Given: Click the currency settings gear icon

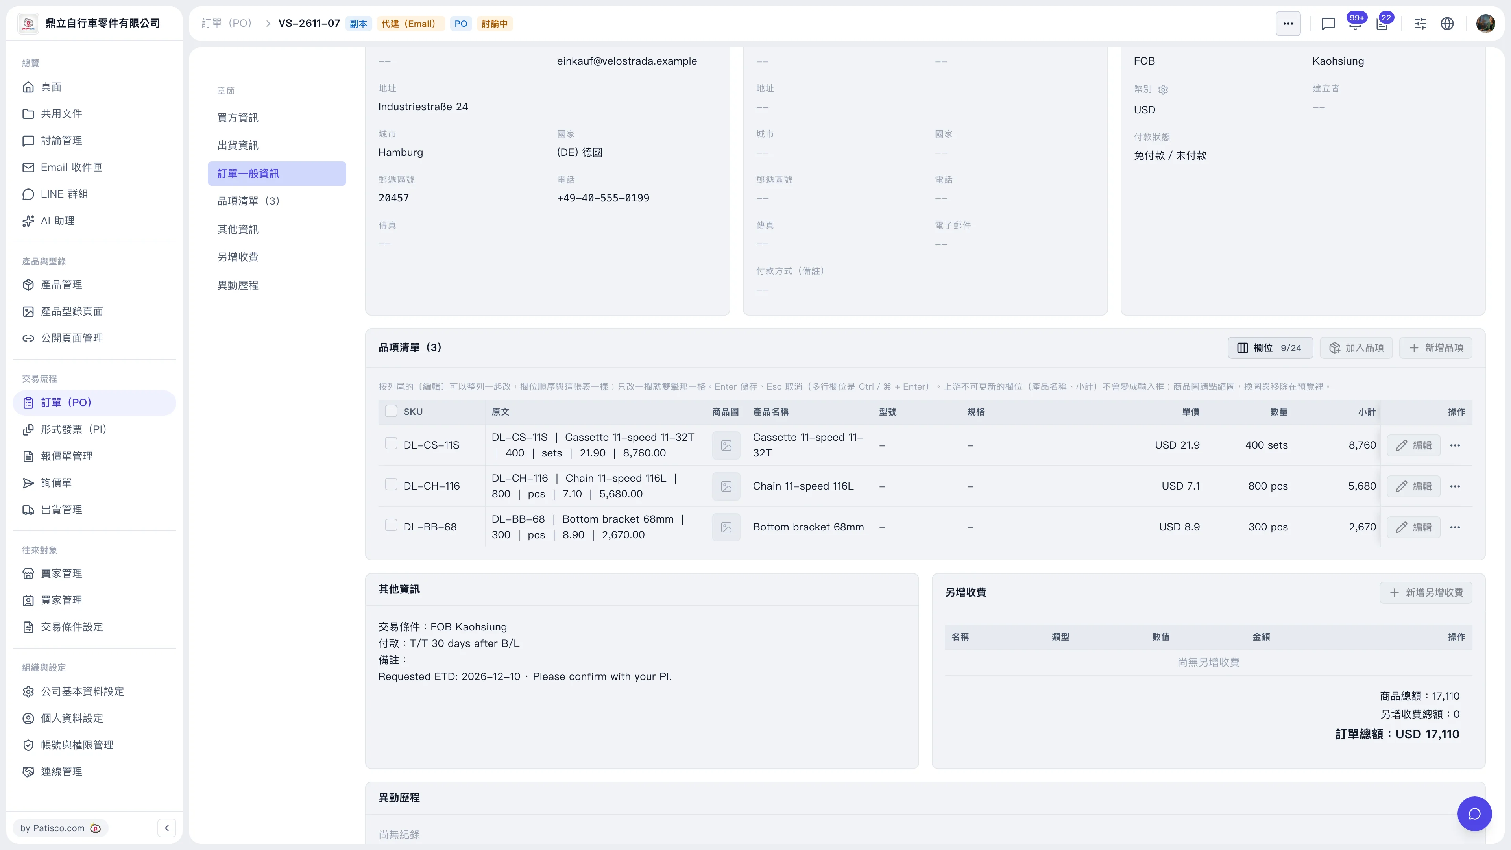Looking at the screenshot, I should coord(1163,89).
